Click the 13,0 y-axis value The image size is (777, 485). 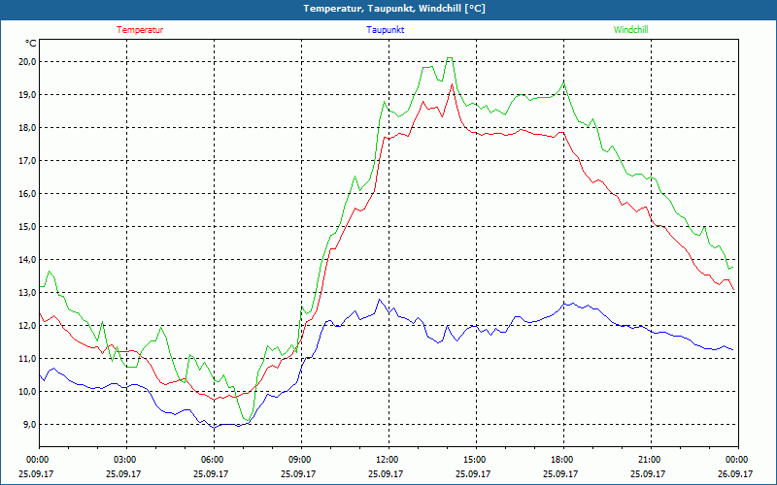27,293
